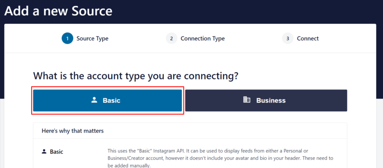Choose the Business account type button
The image size is (383, 168).
click(266, 101)
